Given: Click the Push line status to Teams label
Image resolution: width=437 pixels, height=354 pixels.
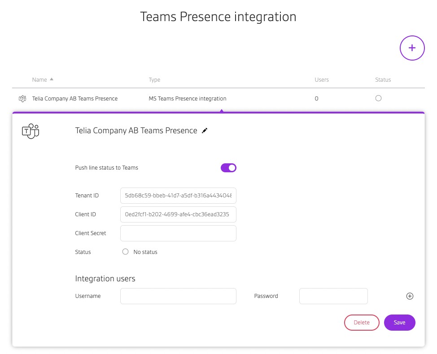Looking at the screenshot, I should (106, 167).
